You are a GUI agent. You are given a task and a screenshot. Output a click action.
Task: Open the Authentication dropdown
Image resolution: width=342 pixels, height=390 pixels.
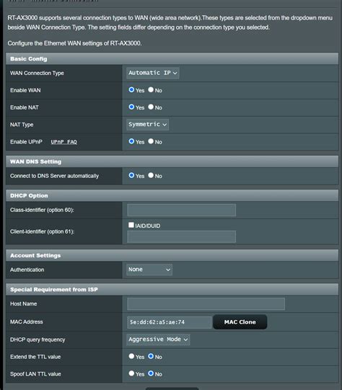(149, 270)
